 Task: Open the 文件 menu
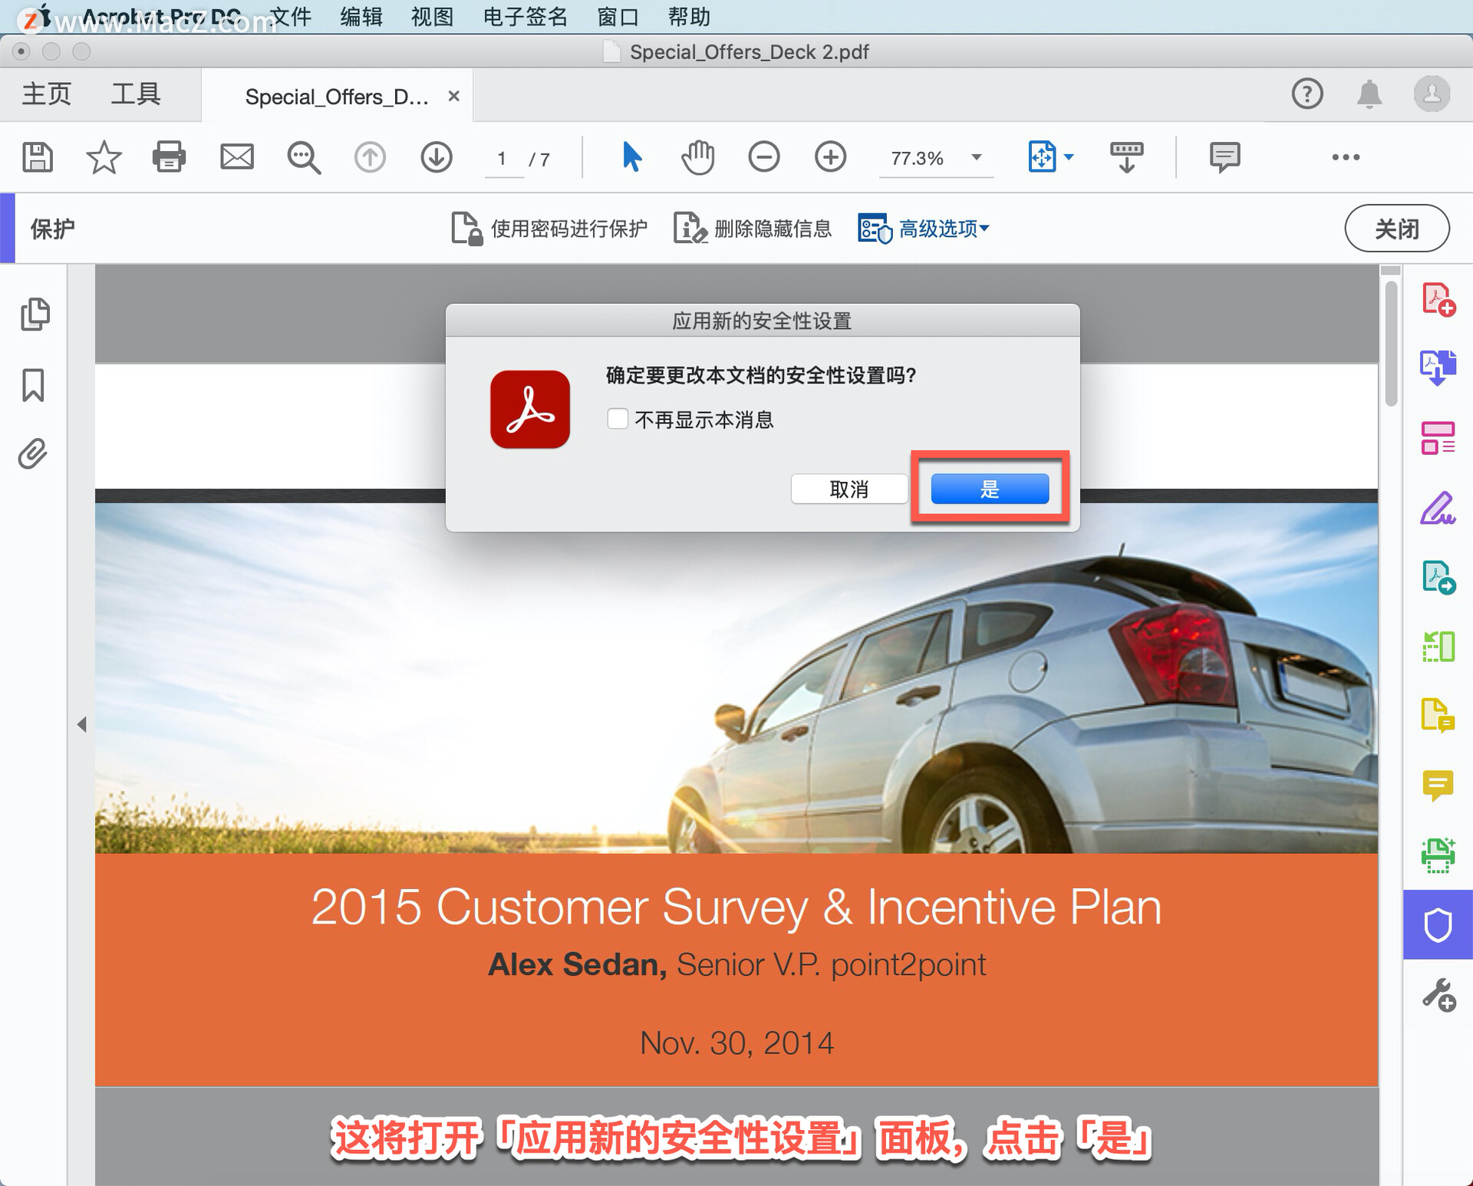tap(291, 16)
